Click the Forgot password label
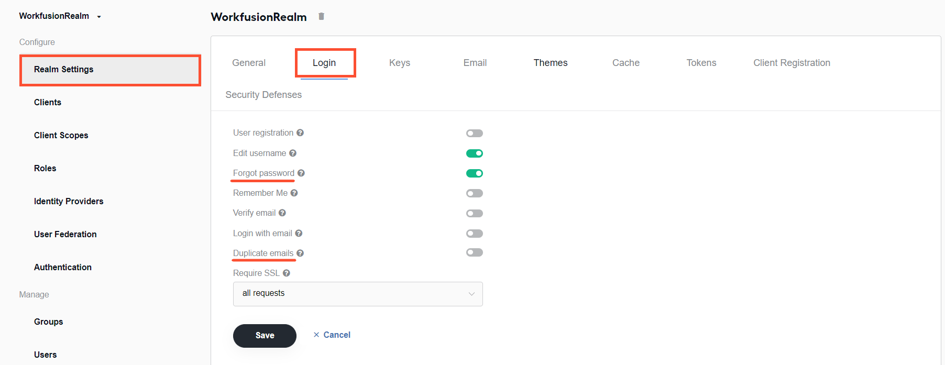Screen dimensions: 945x365 click(263, 173)
